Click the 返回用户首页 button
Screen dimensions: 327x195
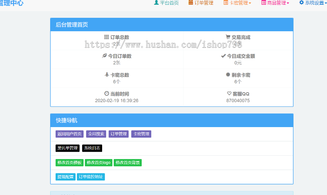pos(69,134)
